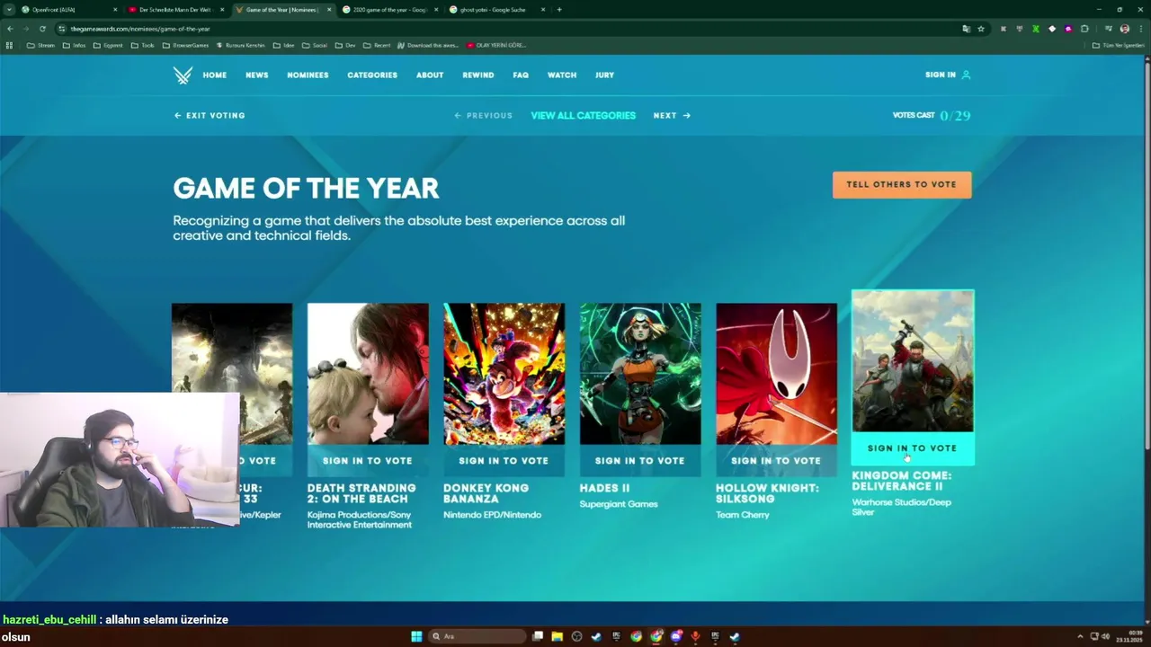Click the Votes Cast 0/29 counter
This screenshot has width=1151, height=647.
(932, 116)
